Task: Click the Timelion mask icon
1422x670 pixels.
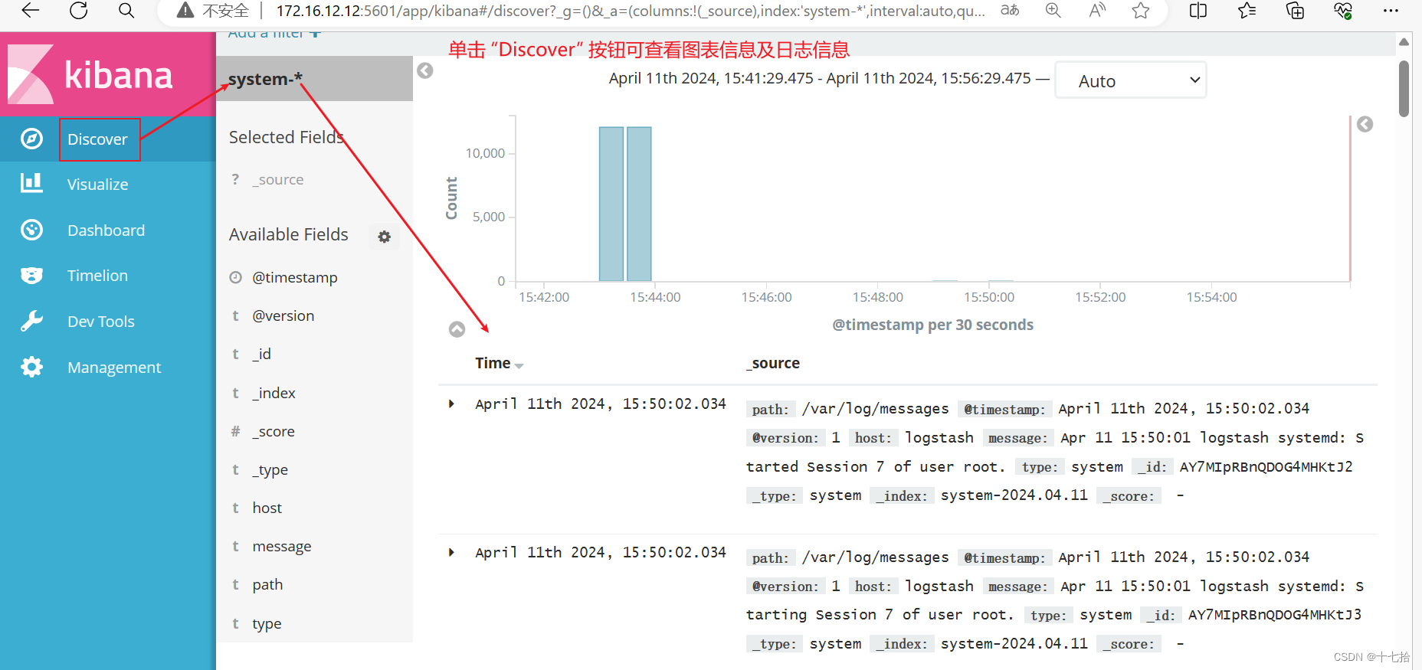Action: click(x=31, y=275)
